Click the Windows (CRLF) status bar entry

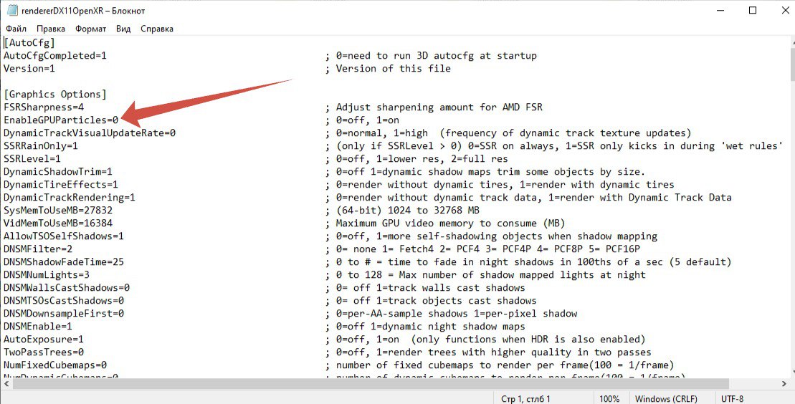point(666,399)
